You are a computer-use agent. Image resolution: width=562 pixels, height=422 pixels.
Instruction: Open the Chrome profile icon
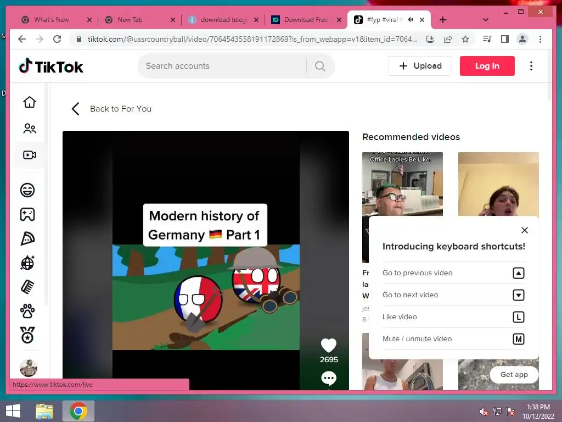[522, 39]
